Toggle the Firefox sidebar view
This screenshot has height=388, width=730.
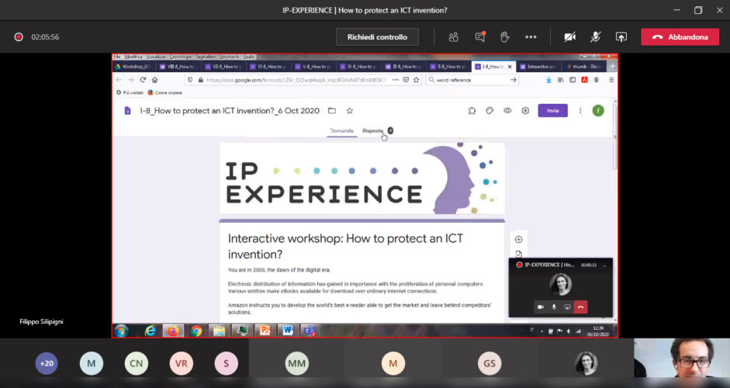pyautogui.click(x=573, y=80)
